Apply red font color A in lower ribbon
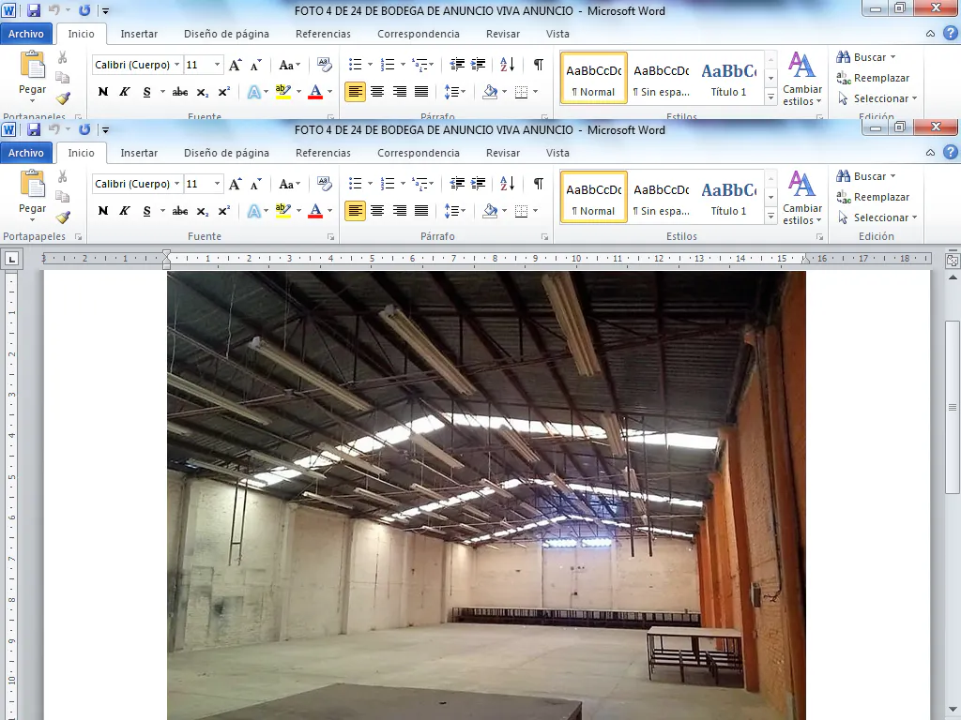 pyautogui.click(x=315, y=211)
